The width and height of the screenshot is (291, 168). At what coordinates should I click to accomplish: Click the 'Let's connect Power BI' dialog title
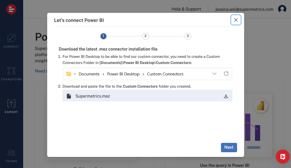pyautogui.click(x=79, y=20)
